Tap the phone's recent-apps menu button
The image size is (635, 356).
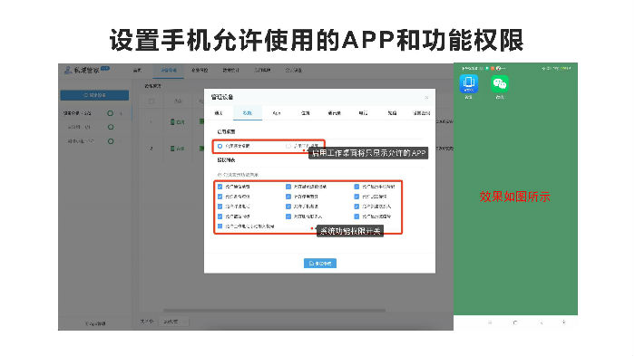tap(490, 322)
